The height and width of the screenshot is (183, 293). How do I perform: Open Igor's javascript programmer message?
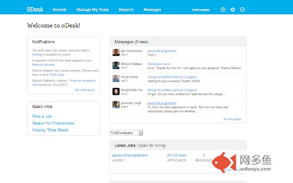pos(162,51)
